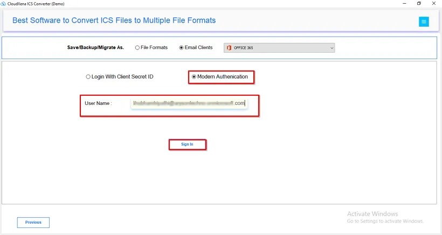Click the Save/Backup/Migrate As label
442x235 pixels.
click(95, 47)
